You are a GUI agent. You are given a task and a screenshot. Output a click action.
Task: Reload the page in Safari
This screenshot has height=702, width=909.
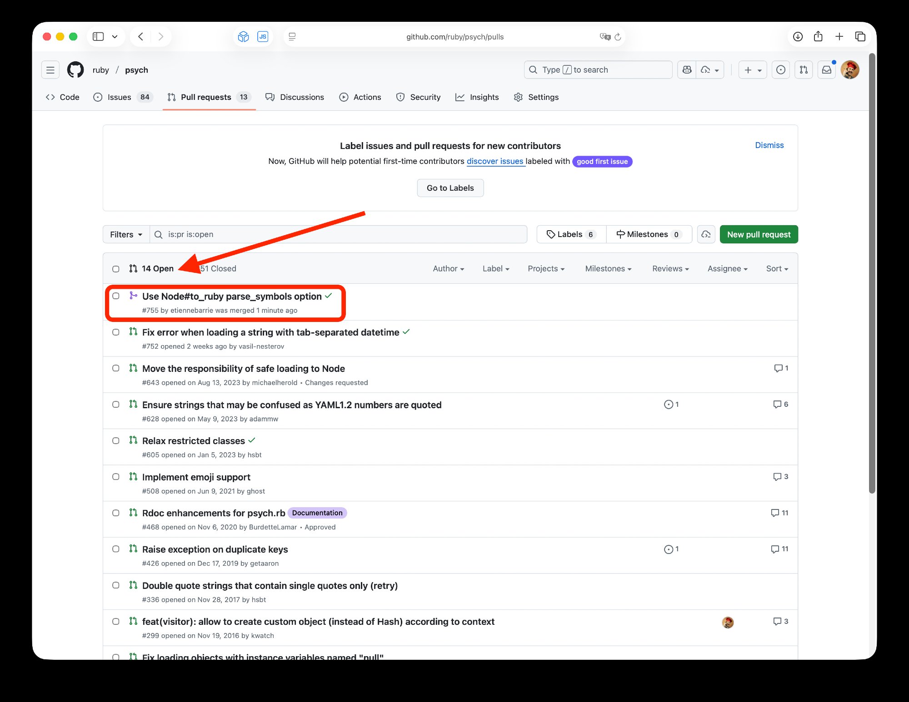[x=618, y=37]
